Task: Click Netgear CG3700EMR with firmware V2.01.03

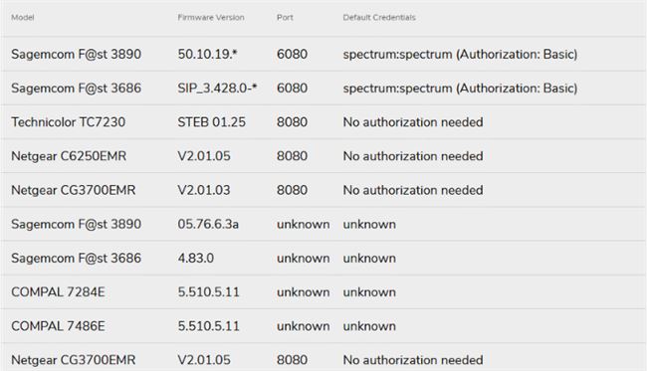Action: (74, 190)
